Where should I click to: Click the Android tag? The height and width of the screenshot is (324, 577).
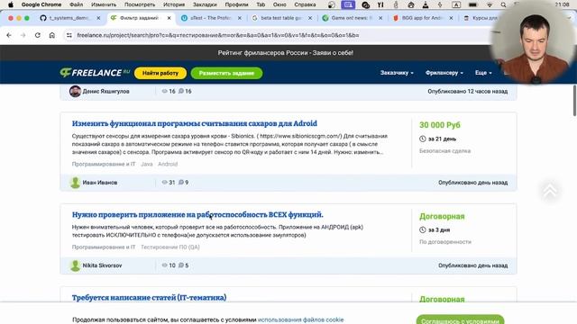coord(168,164)
